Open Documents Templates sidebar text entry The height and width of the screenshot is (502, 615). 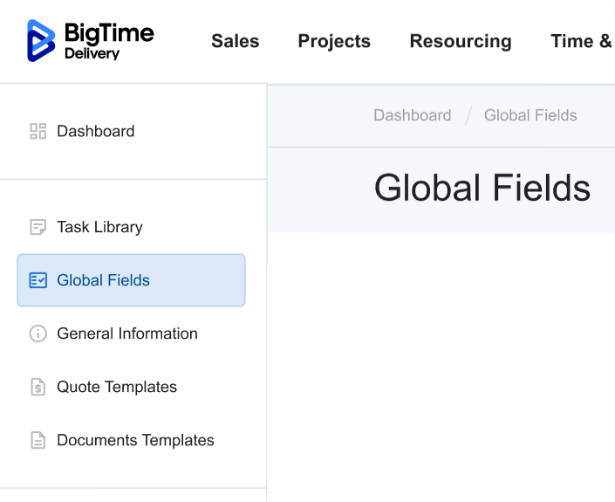pyautogui.click(x=135, y=440)
